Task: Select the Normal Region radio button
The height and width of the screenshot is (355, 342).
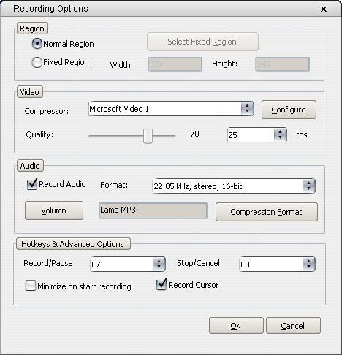Action: [x=37, y=44]
